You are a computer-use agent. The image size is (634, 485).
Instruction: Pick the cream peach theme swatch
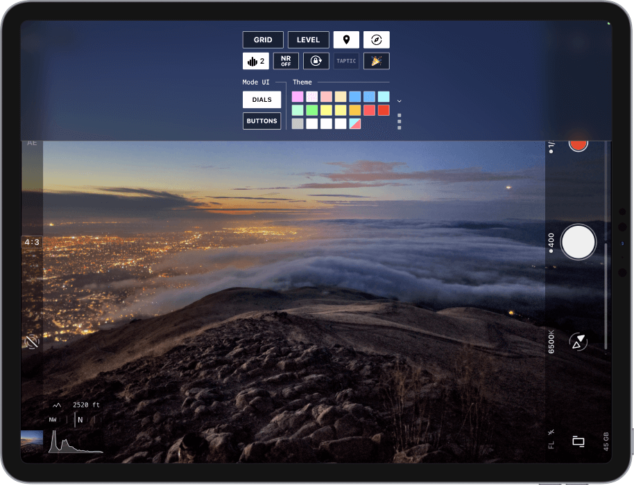click(x=341, y=96)
